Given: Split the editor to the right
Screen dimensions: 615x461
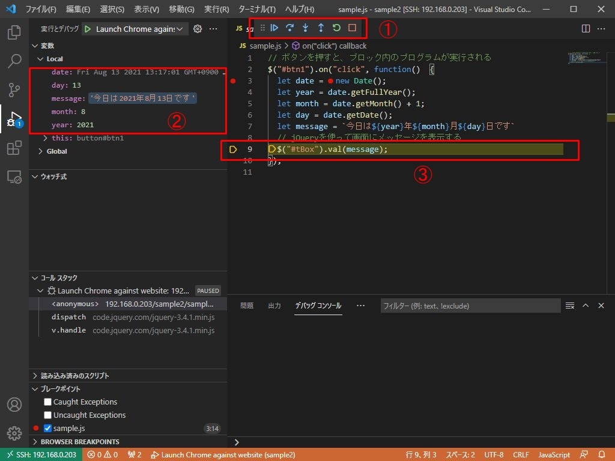Looking at the screenshot, I should [x=586, y=29].
